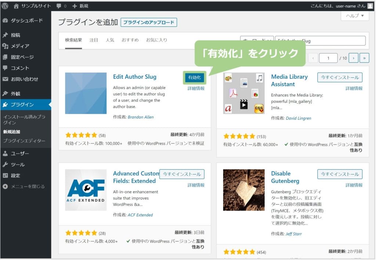Focus the plugin search input field
The height and width of the screenshot is (260, 376).
point(320,41)
